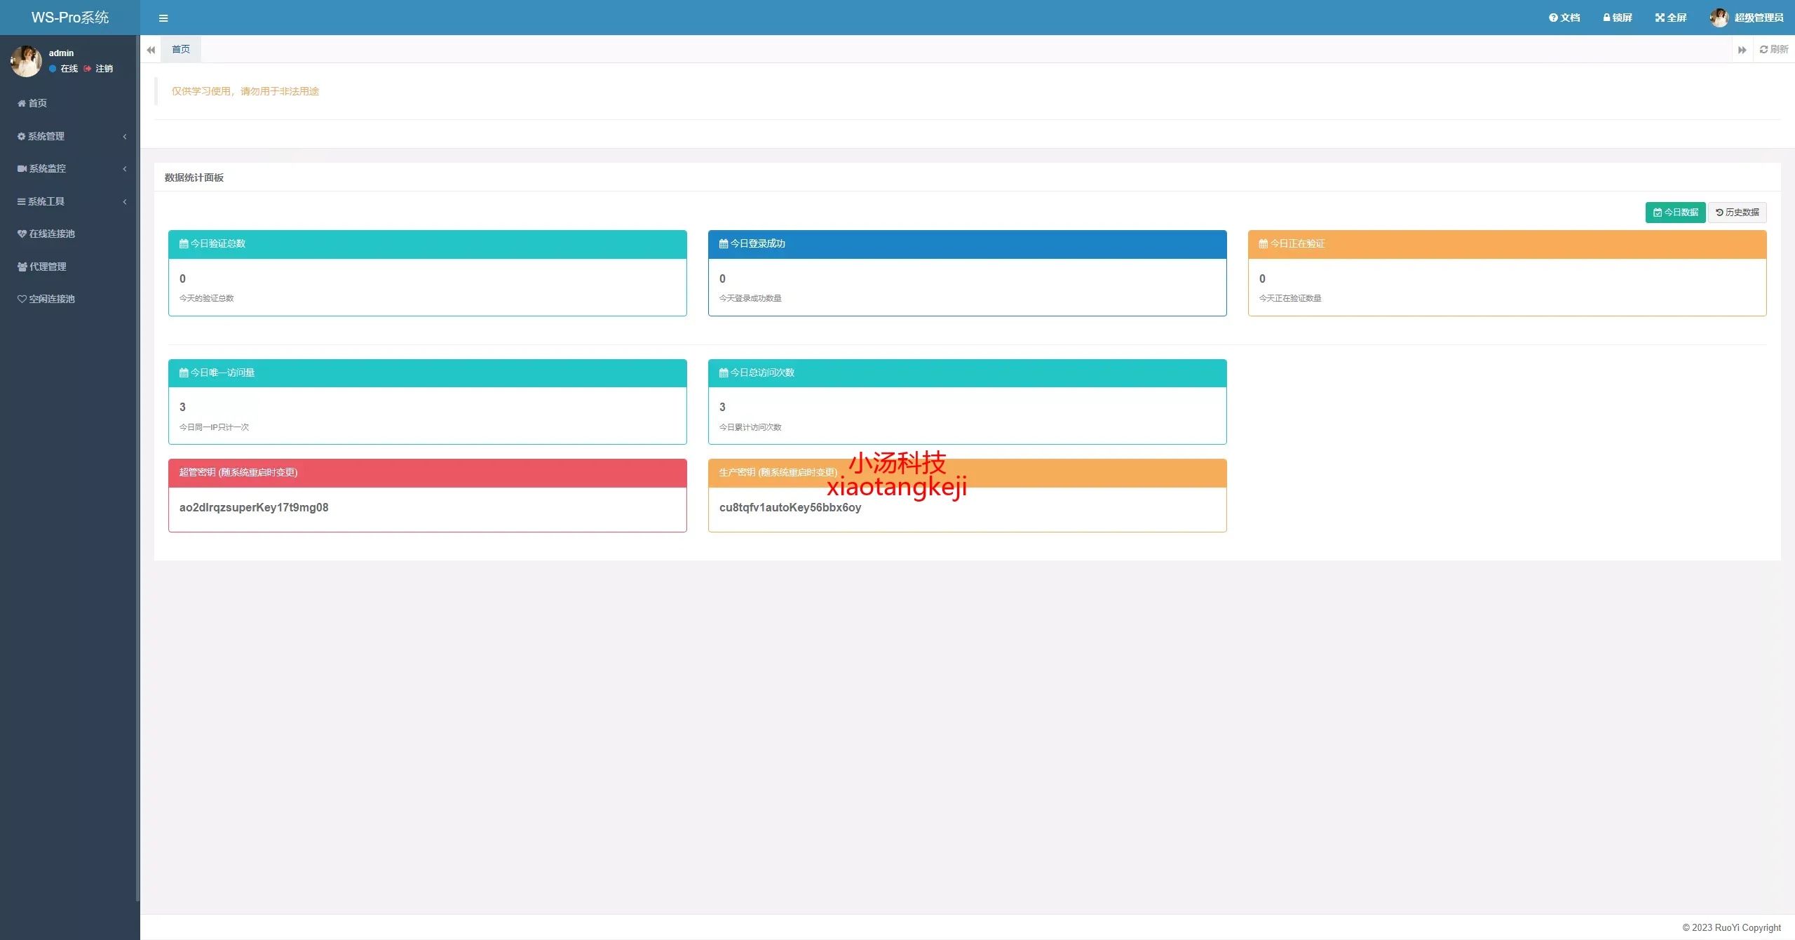Switch to the 今日数据 view
The width and height of the screenshot is (1795, 940).
coord(1675,213)
